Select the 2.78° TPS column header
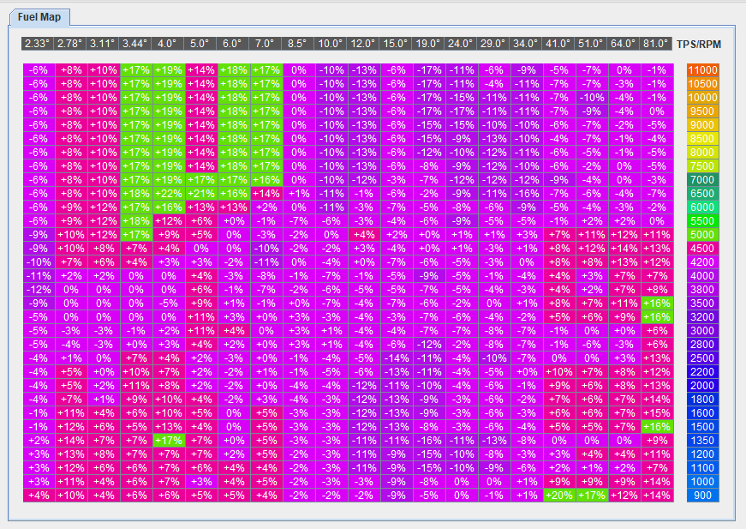This screenshot has width=746, height=529. pyautogui.click(x=70, y=44)
